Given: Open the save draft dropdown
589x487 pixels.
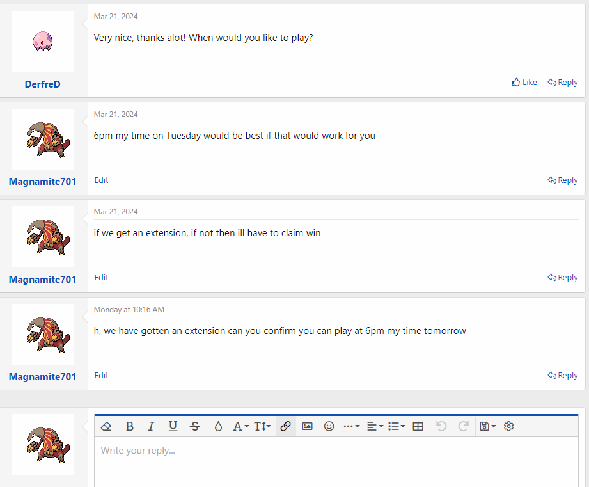Looking at the screenshot, I should click(487, 426).
